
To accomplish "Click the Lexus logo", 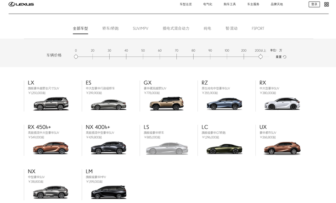I will [21, 4].
